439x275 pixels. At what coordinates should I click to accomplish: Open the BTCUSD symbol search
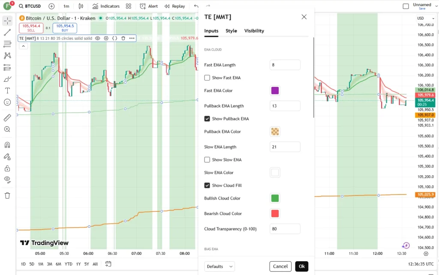click(30, 6)
